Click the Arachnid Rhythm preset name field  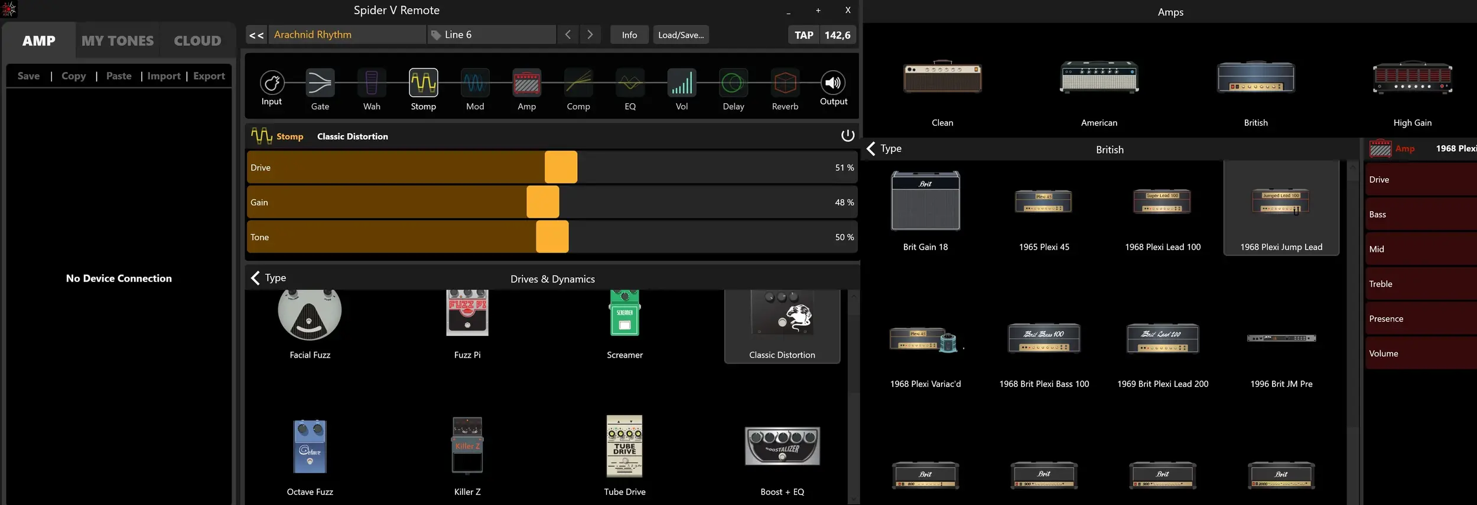pos(347,35)
